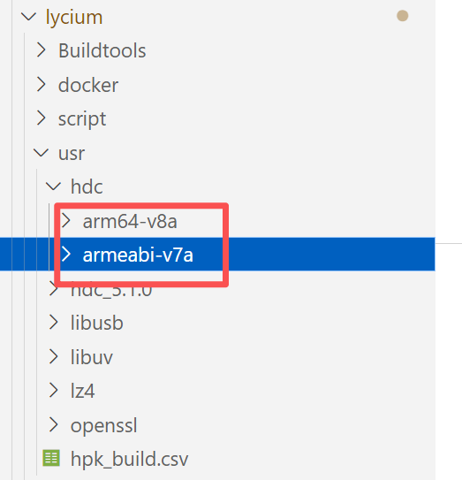Image resolution: width=462 pixels, height=480 pixels.
Task: Select the arm64-v8a folder name
Action: pos(130,221)
